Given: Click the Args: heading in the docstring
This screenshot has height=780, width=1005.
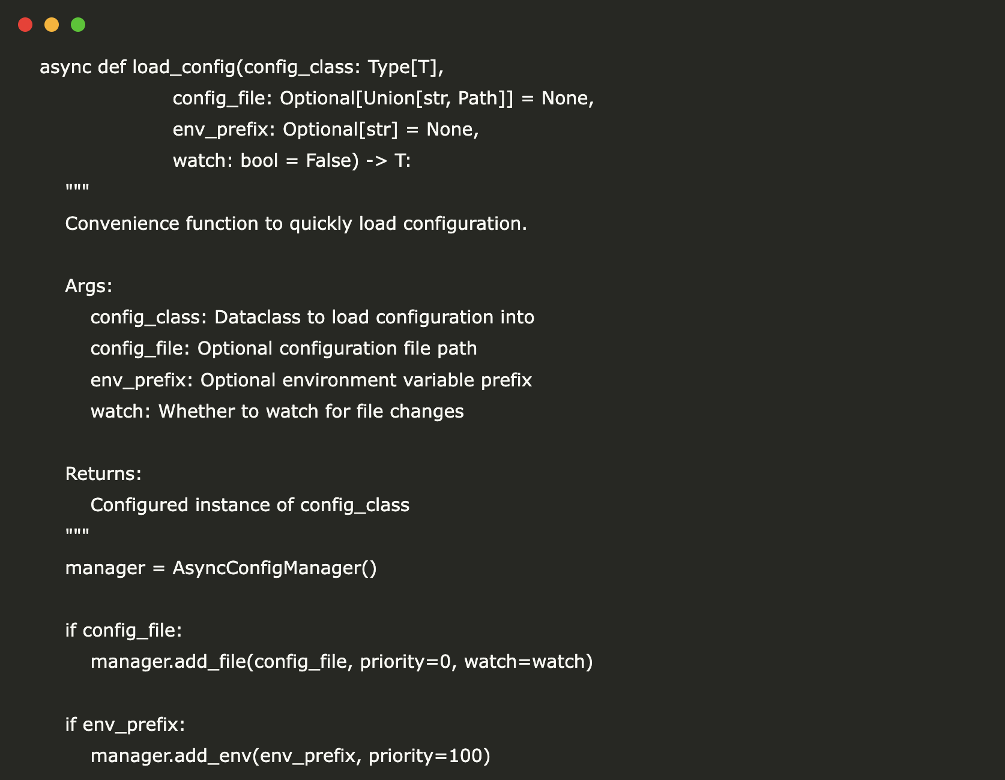Looking at the screenshot, I should (x=88, y=286).
